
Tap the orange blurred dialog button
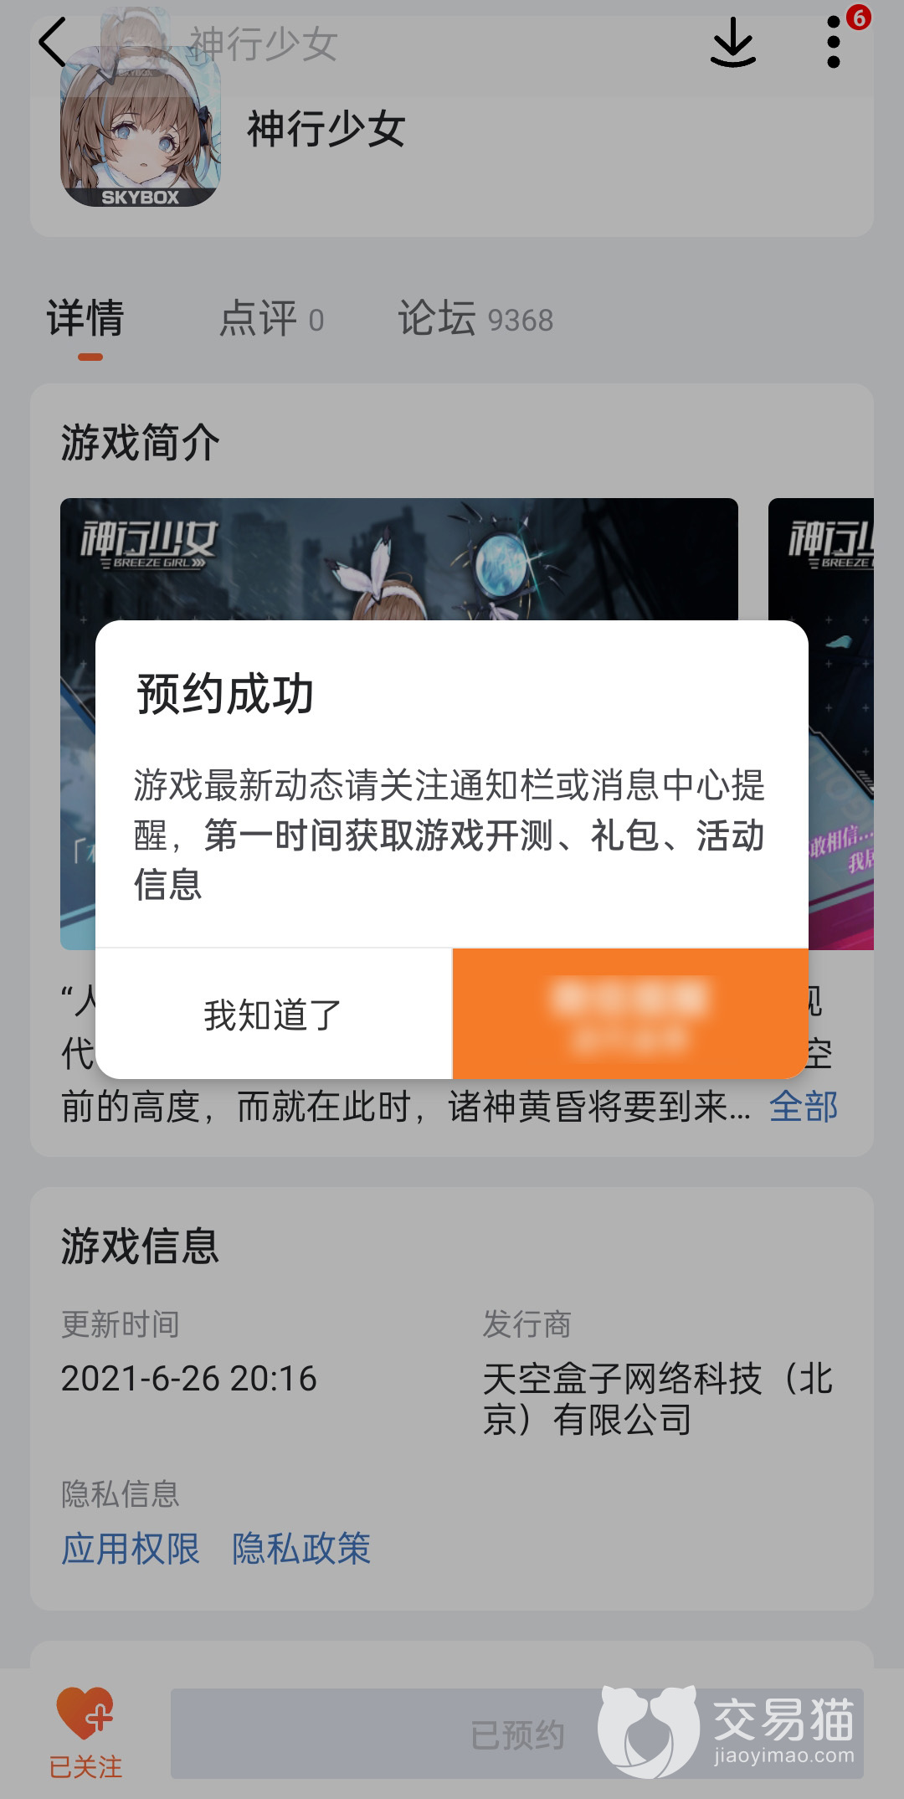630,1014
